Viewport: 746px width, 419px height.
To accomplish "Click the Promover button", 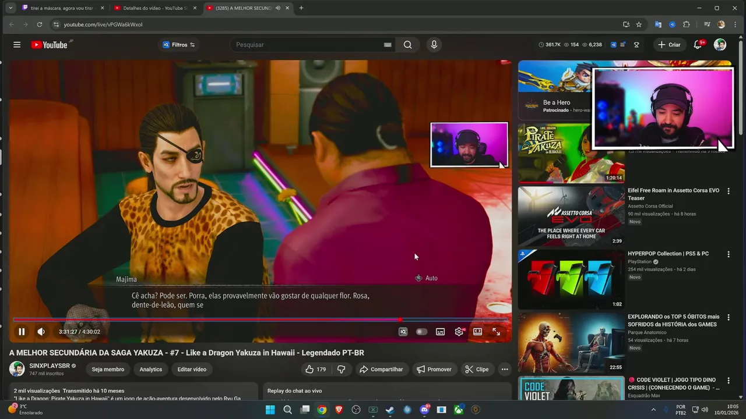I will [435, 370].
